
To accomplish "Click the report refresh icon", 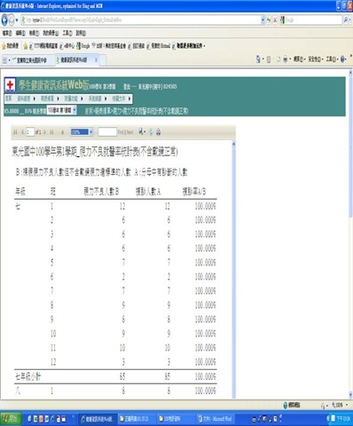I will tap(151, 132).
